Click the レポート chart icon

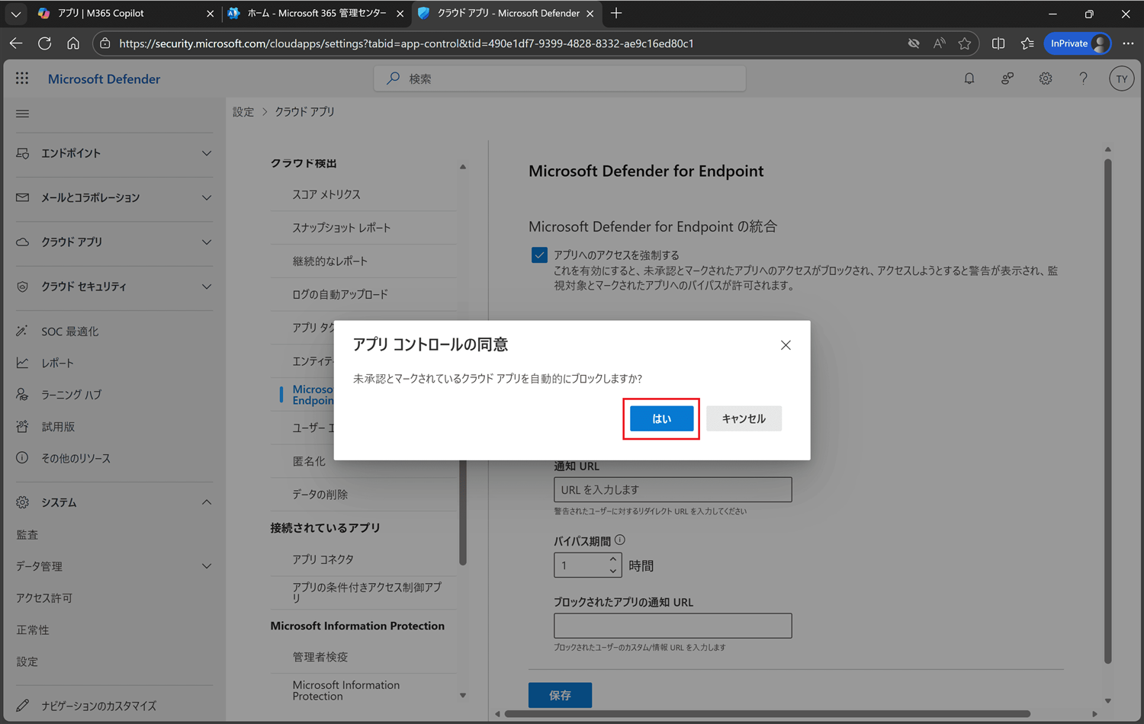tap(22, 363)
